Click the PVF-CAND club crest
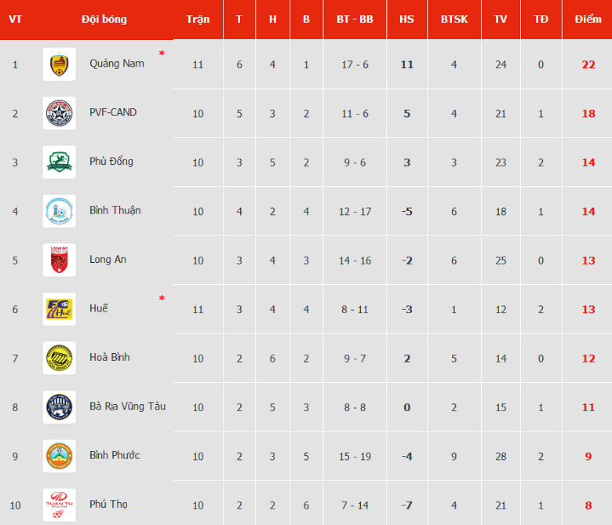612x525 pixels. click(x=60, y=113)
